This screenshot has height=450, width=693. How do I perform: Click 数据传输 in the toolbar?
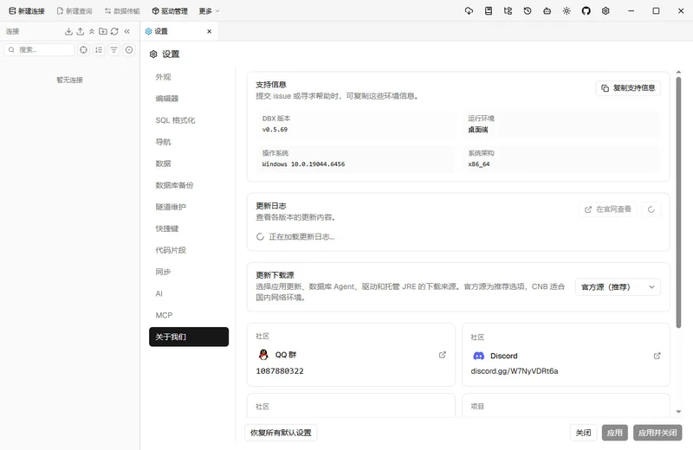pyautogui.click(x=122, y=11)
